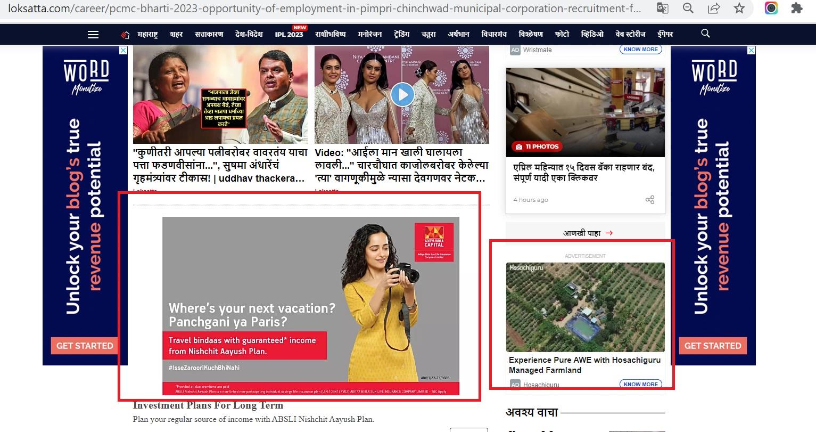Click the colorful circular extension icon
Viewport: 816px width, 432px height.
coord(771,8)
